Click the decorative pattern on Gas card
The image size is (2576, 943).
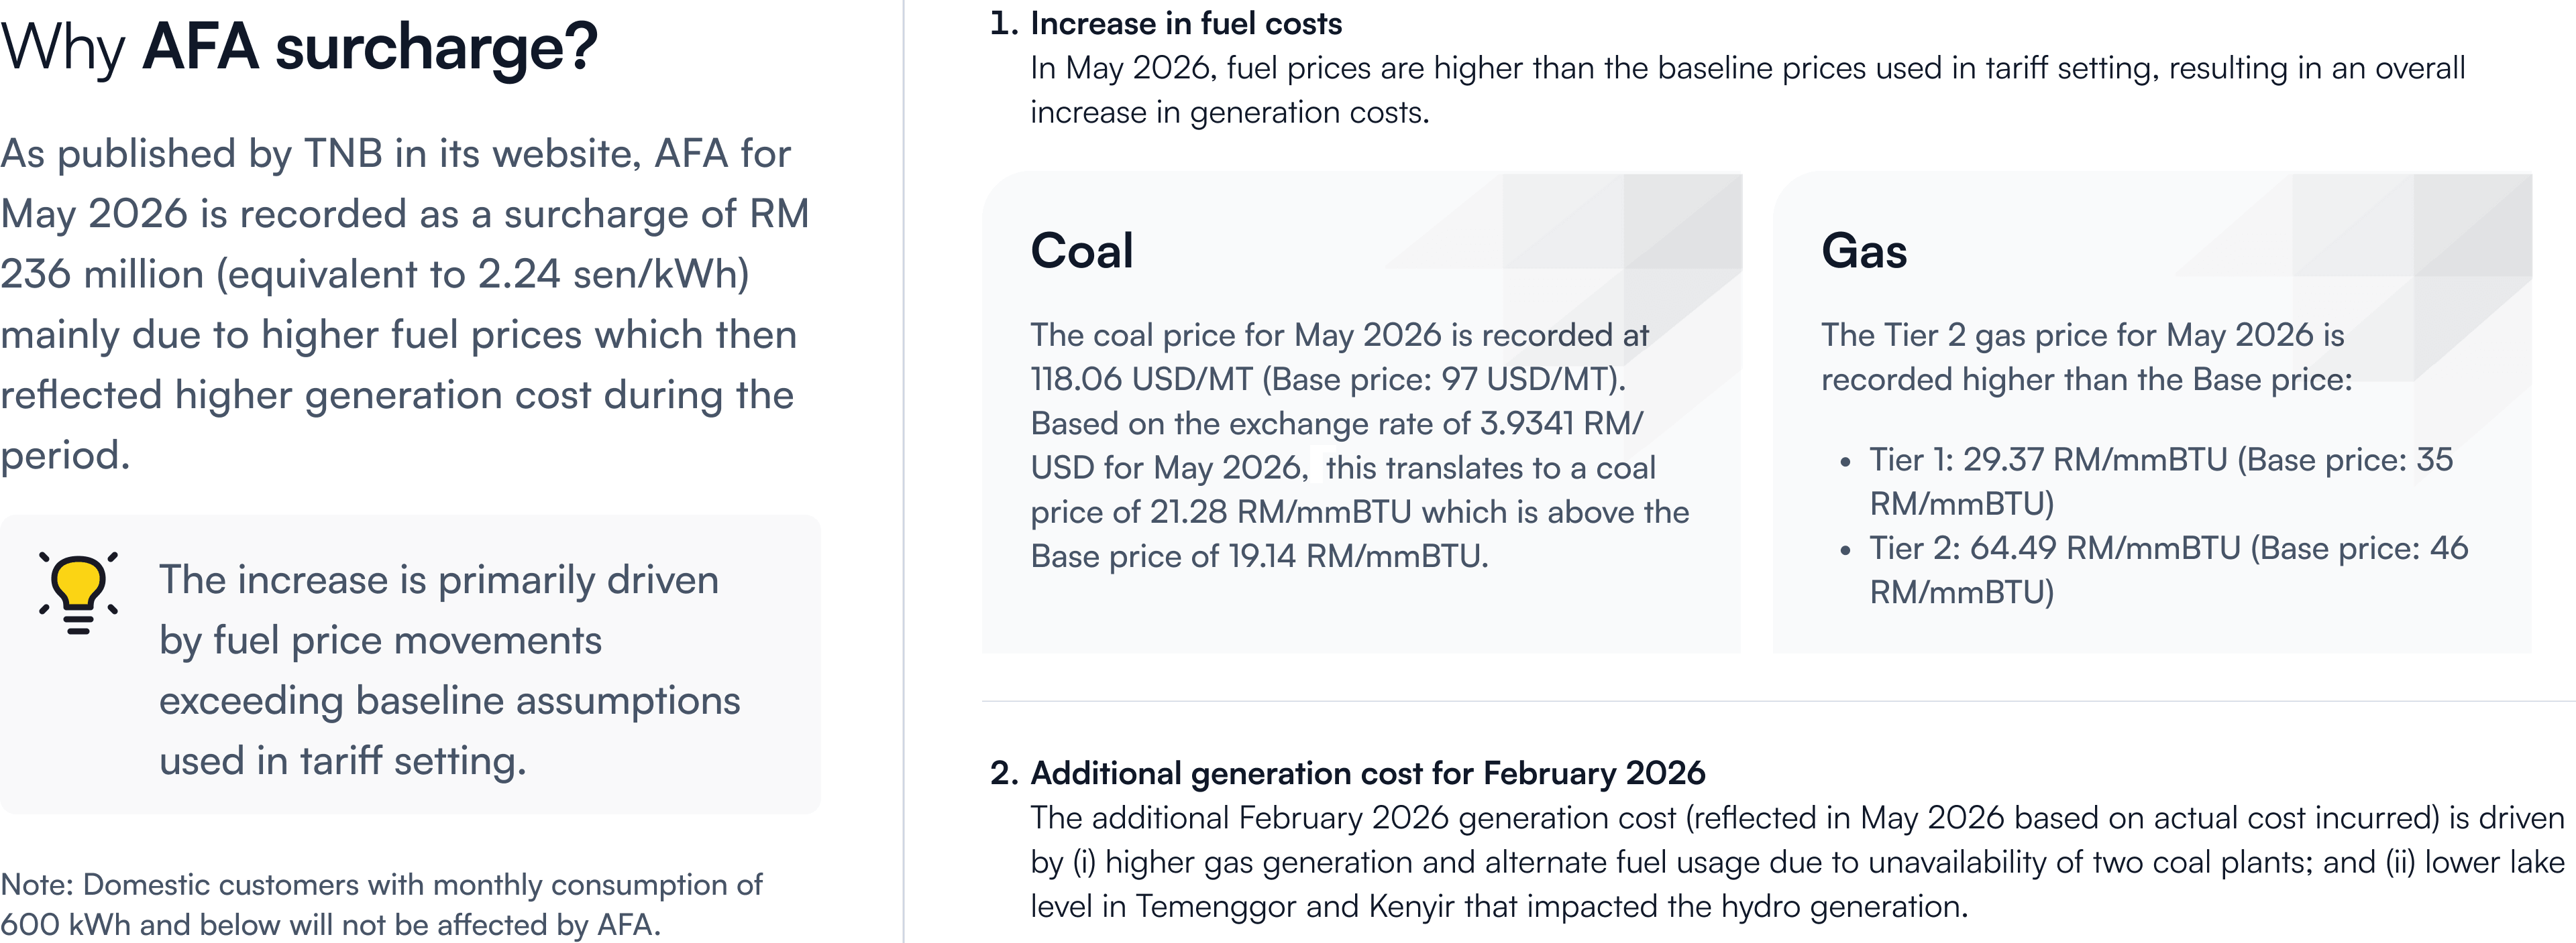[x=2410, y=260]
